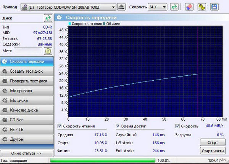Viewport: 229px width, 164px height.
Task: Click the transfer speed graph area
Action: [145, 72]
